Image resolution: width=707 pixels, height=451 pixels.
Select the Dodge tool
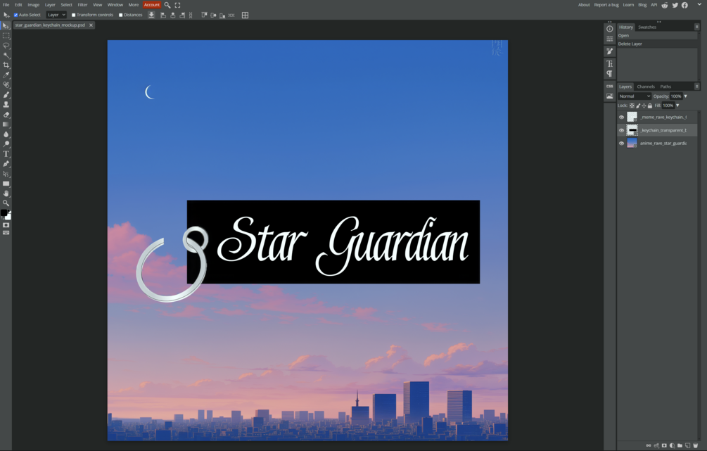click(x=6, y=144)
